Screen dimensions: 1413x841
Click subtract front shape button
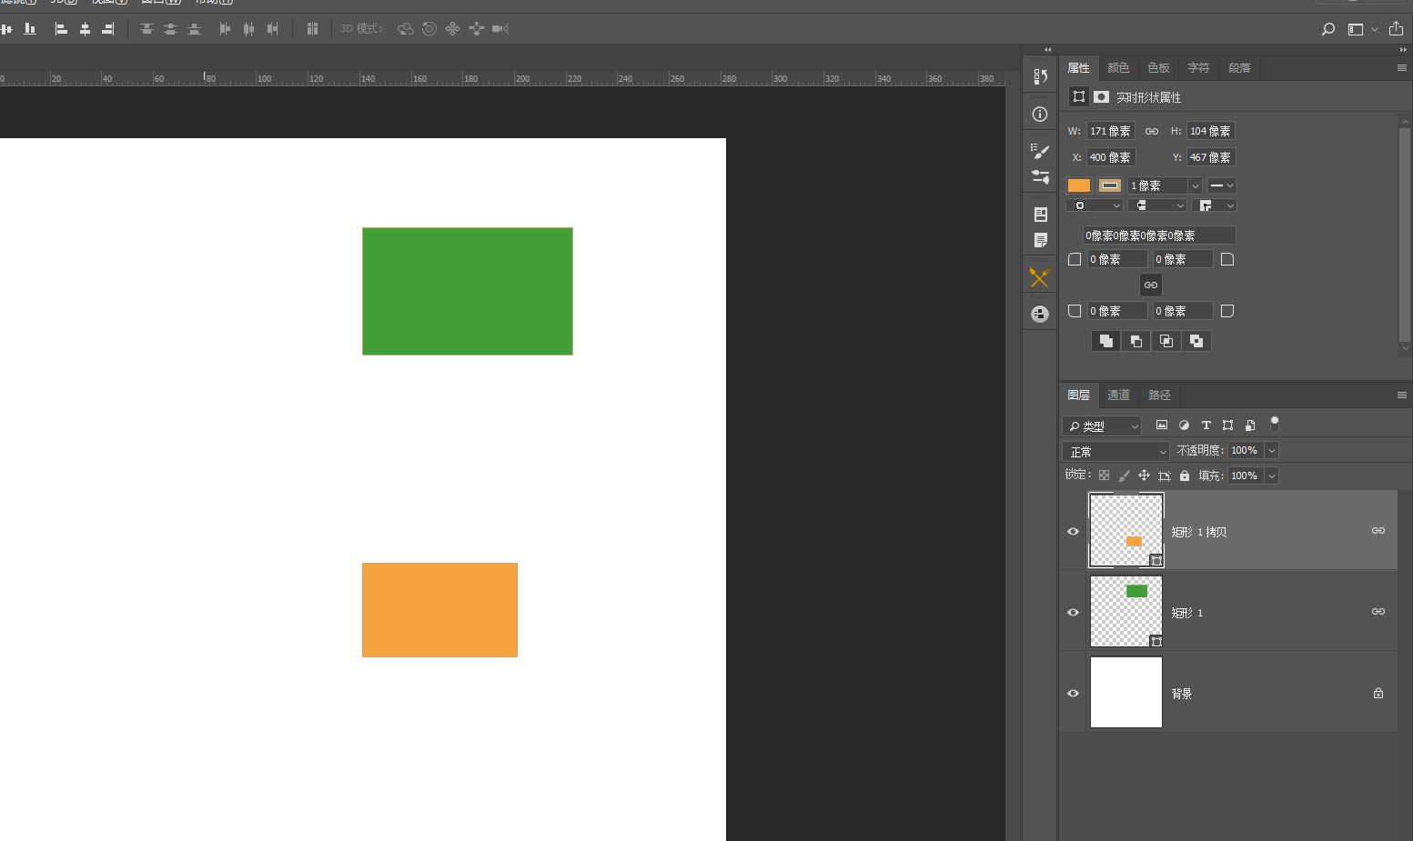(1135, 341)
